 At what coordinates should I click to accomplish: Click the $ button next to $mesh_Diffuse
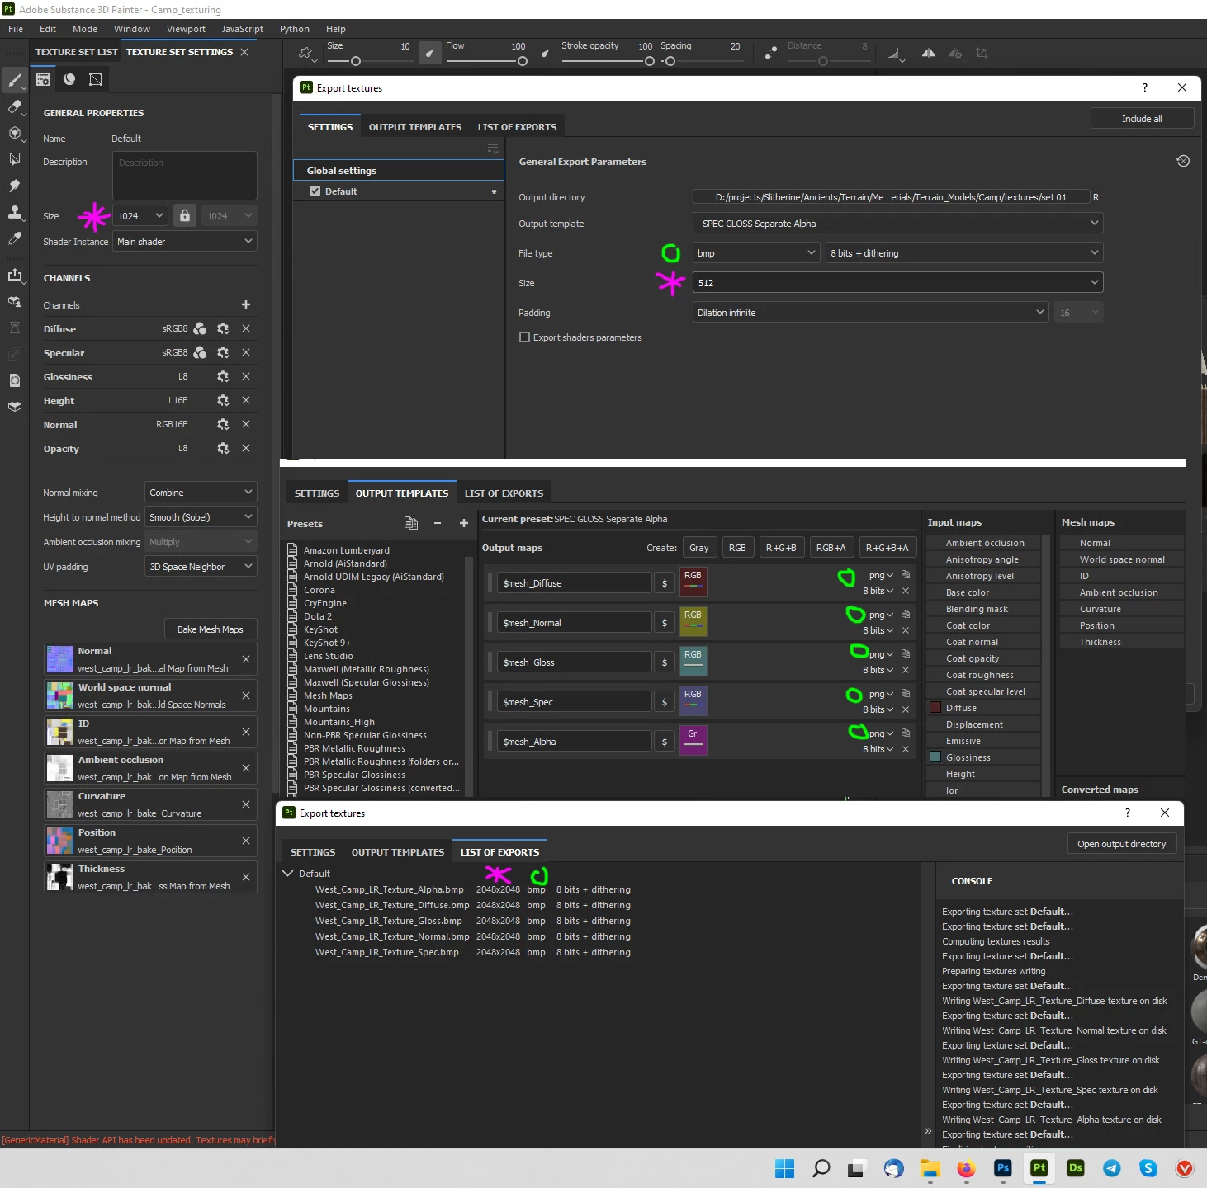point(665,583)
